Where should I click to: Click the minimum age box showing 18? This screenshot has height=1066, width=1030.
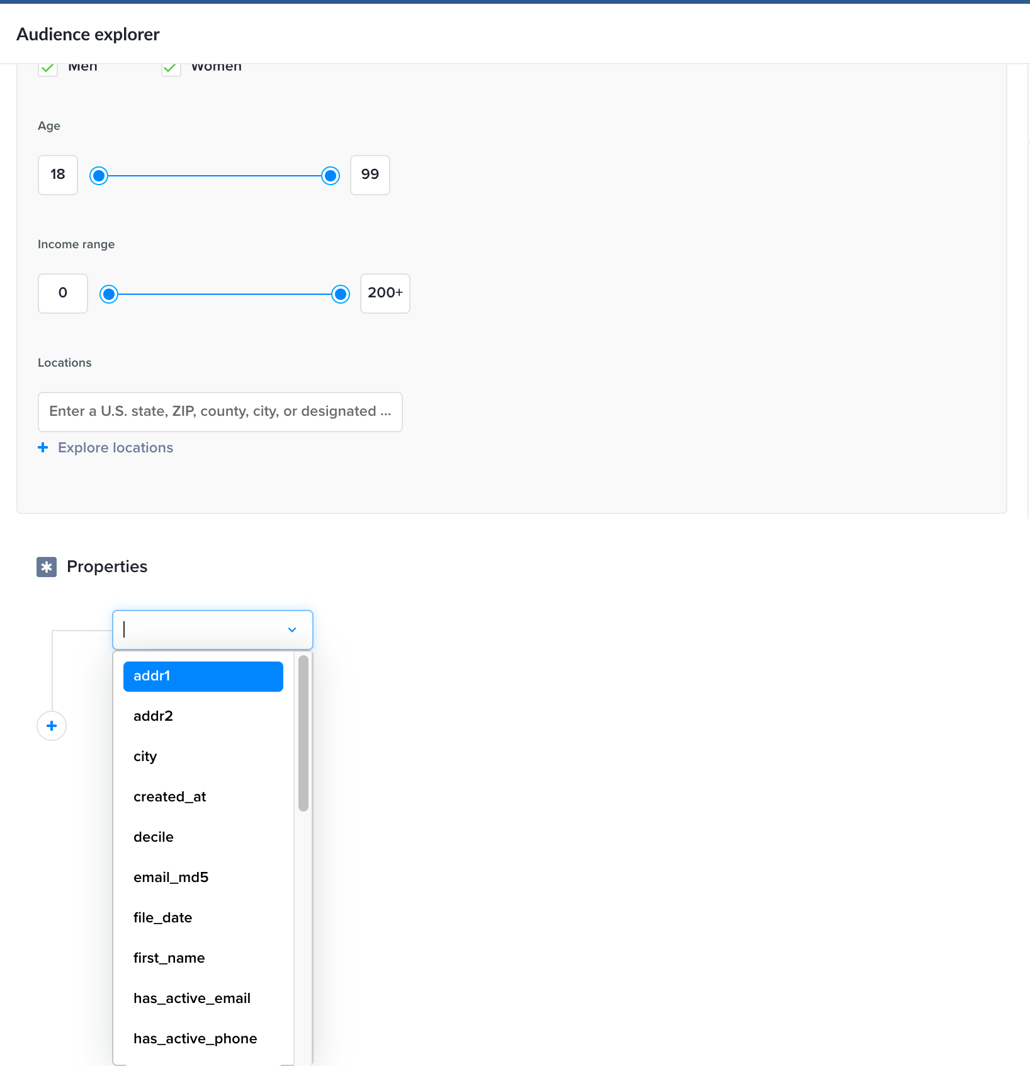(x=58, y=175)
